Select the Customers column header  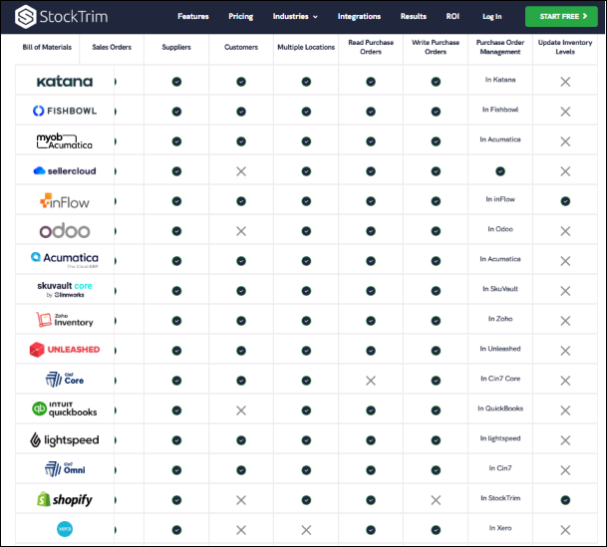241,47
